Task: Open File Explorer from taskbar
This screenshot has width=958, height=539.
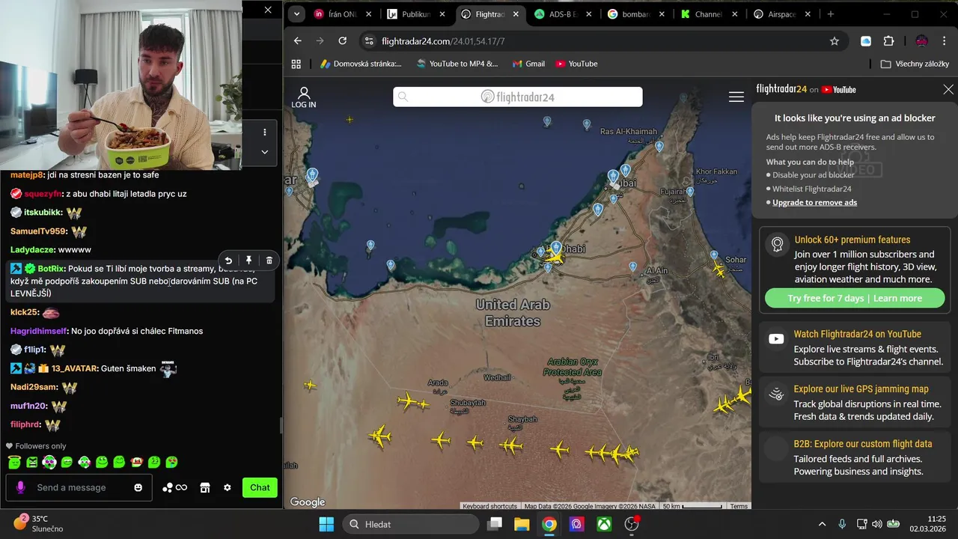Action: (522, 524)
